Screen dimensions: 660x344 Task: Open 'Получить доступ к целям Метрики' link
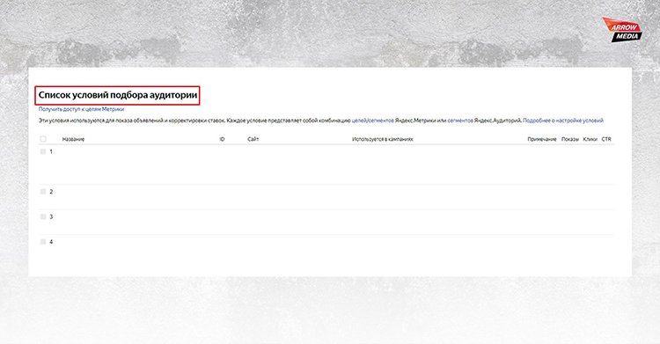click(x=81, y=109)
